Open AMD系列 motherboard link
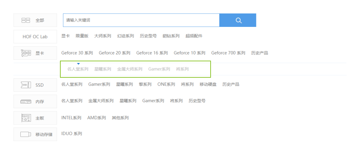Image resolution: width=360 pixels, height=153 pixels. (97, 118)
